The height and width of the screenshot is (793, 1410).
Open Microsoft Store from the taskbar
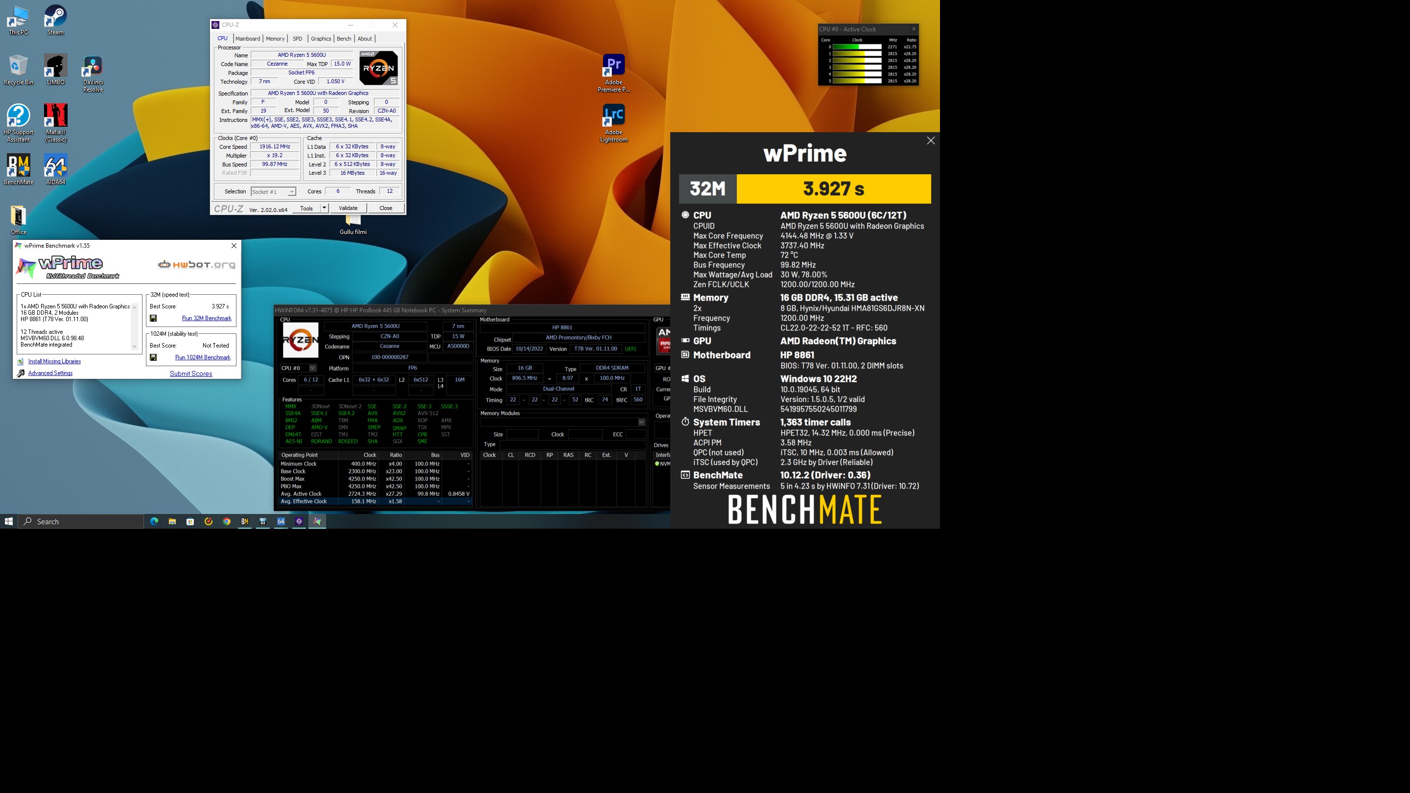click(190, 521)
